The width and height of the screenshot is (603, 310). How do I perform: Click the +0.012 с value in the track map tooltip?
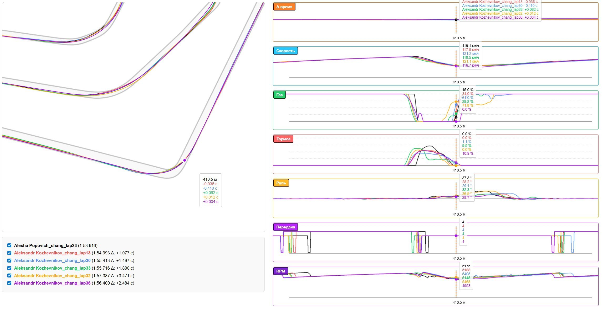[211, 197]
